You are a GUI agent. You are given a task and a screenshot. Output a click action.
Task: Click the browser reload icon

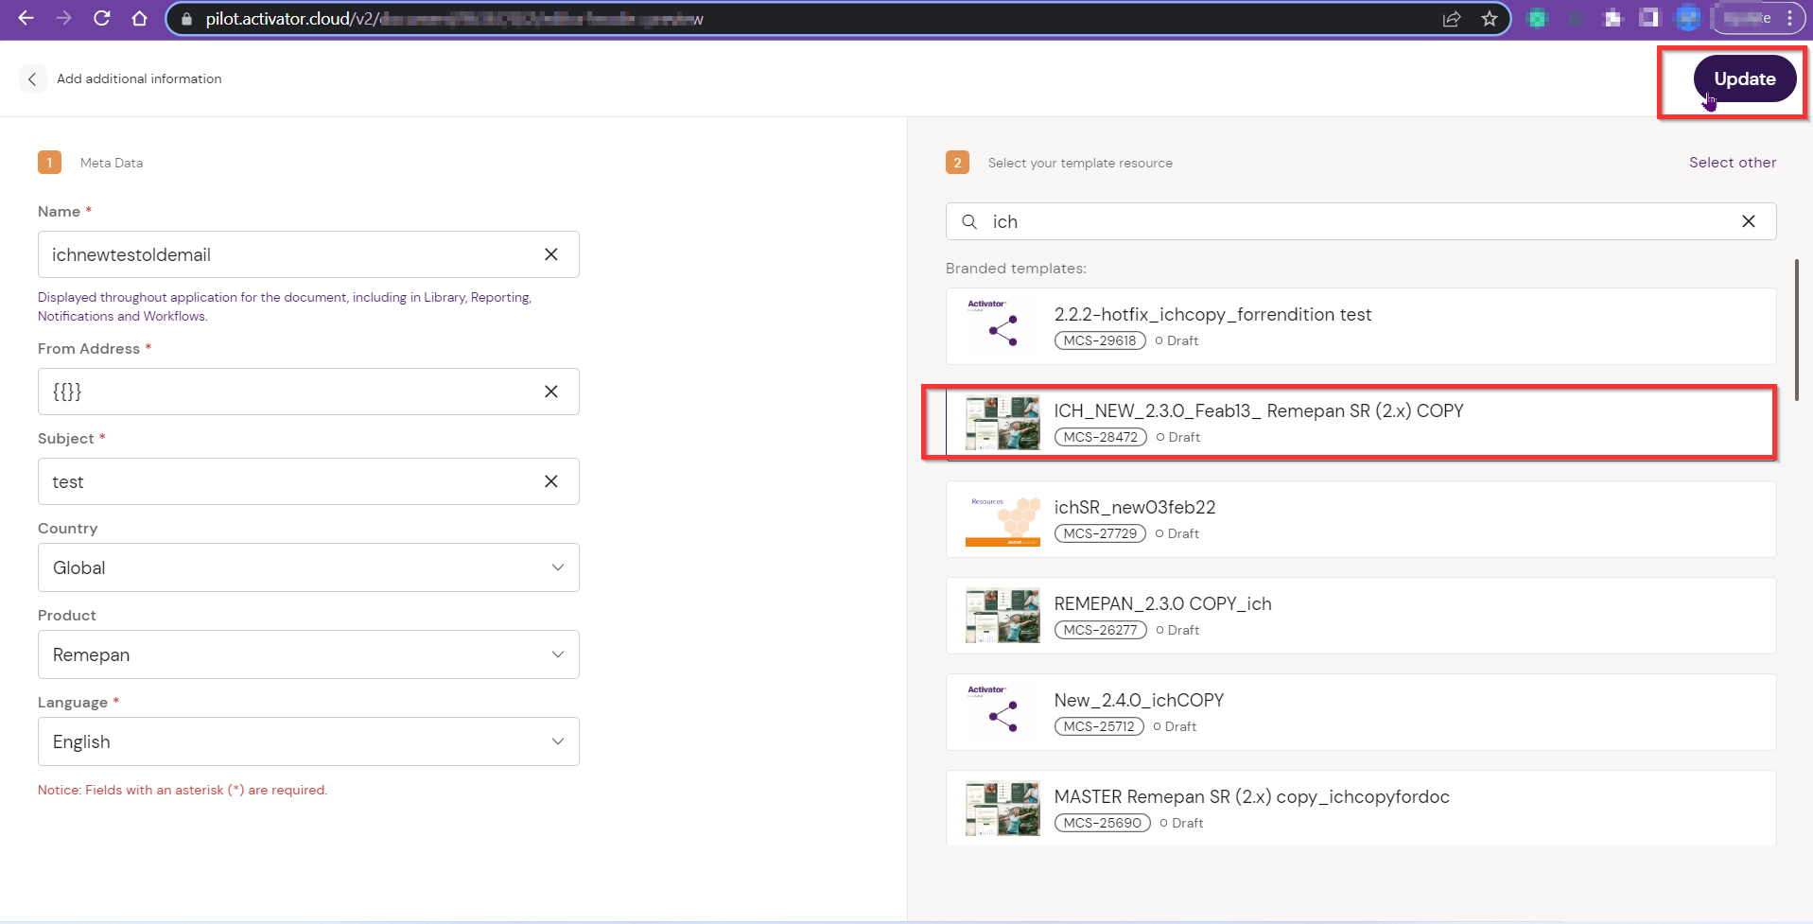102,18
